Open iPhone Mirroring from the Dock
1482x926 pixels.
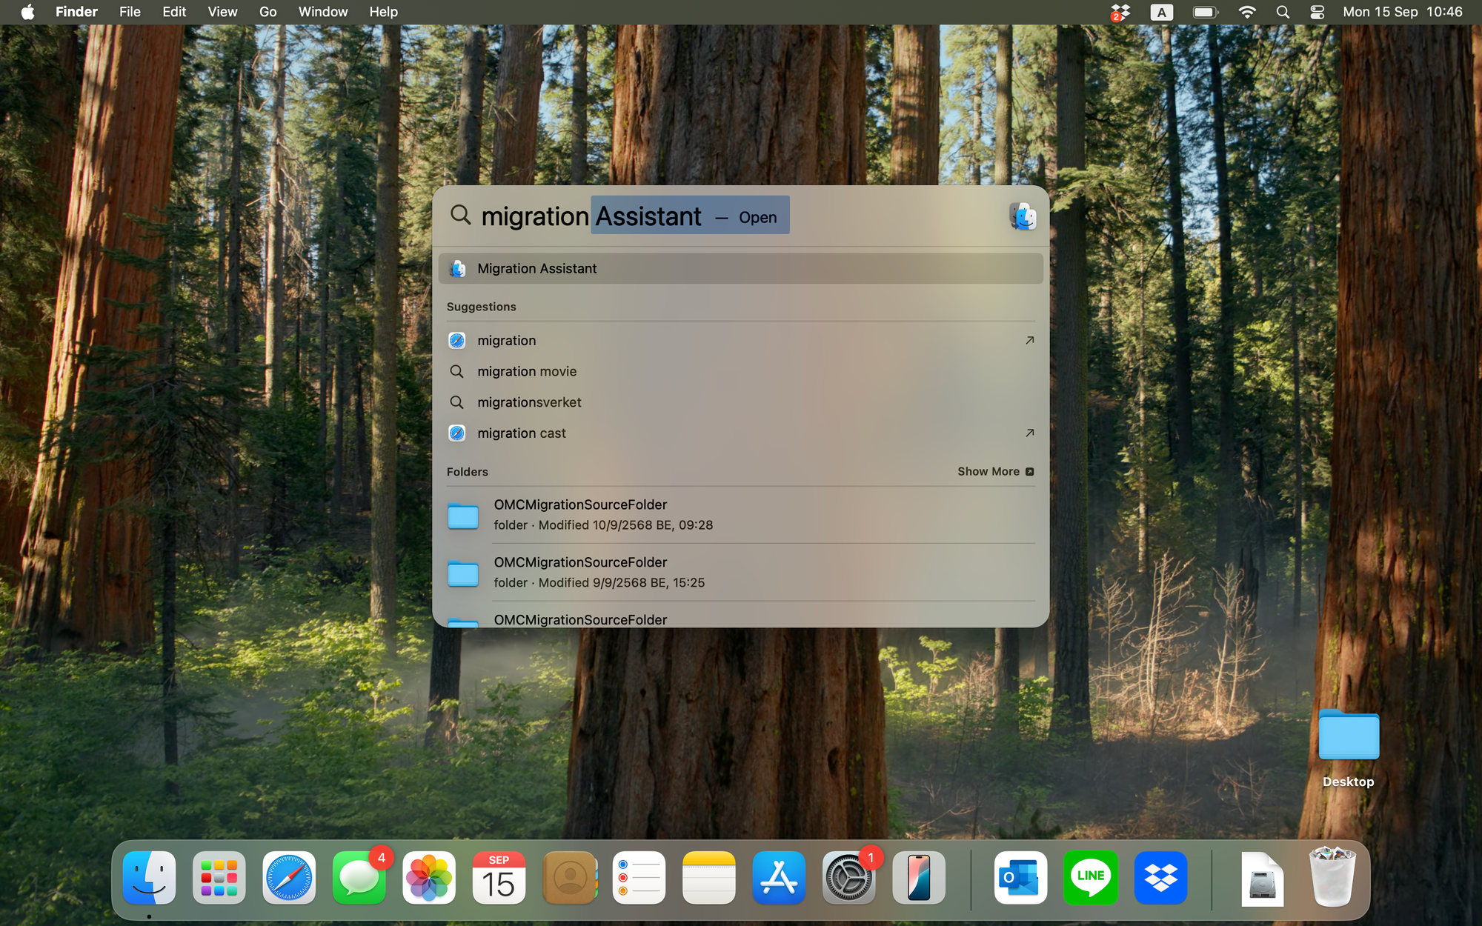point(919,878)
